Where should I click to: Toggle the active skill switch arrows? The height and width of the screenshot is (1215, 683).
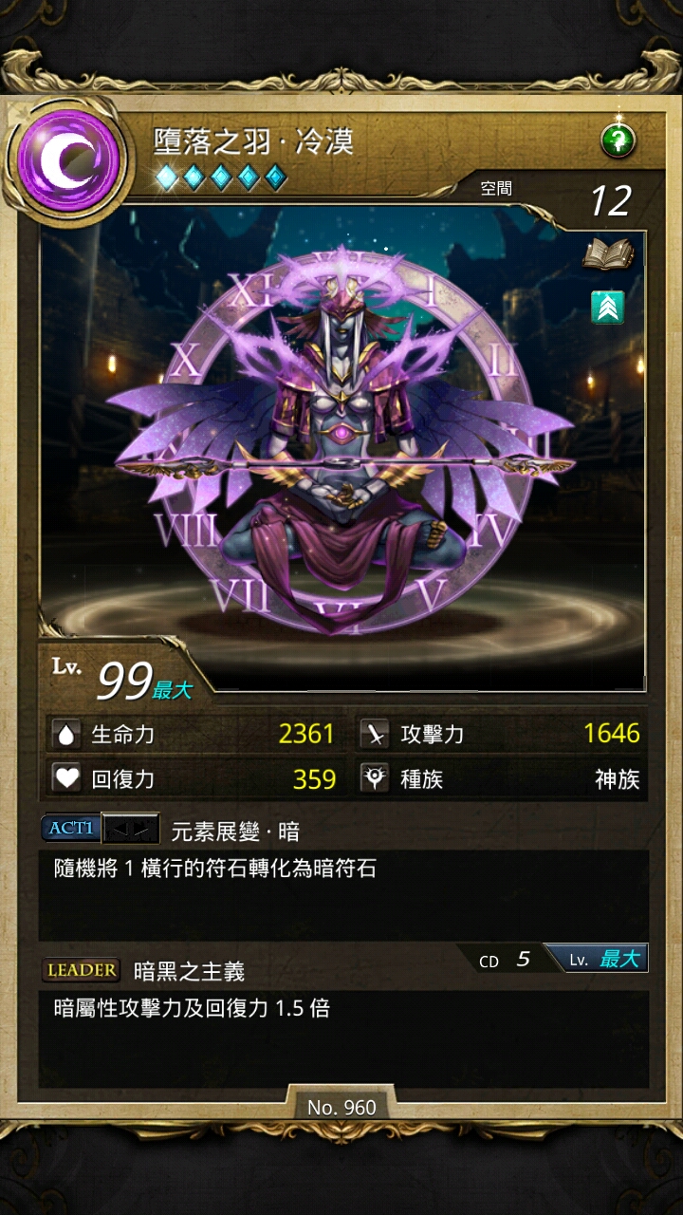[131, 830]
